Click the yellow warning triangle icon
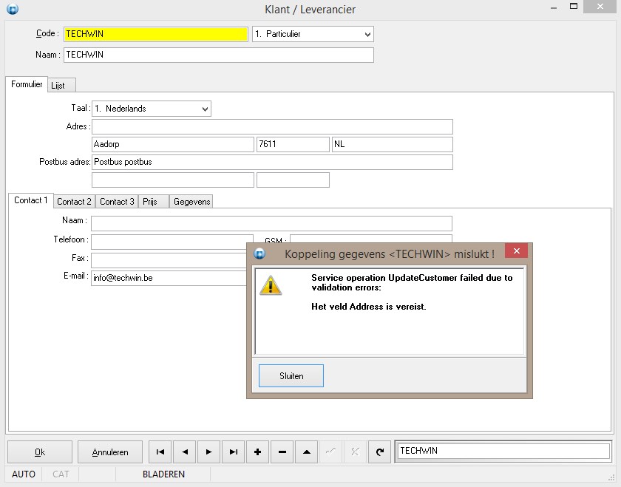621x487 pixels. click(271, 285)
